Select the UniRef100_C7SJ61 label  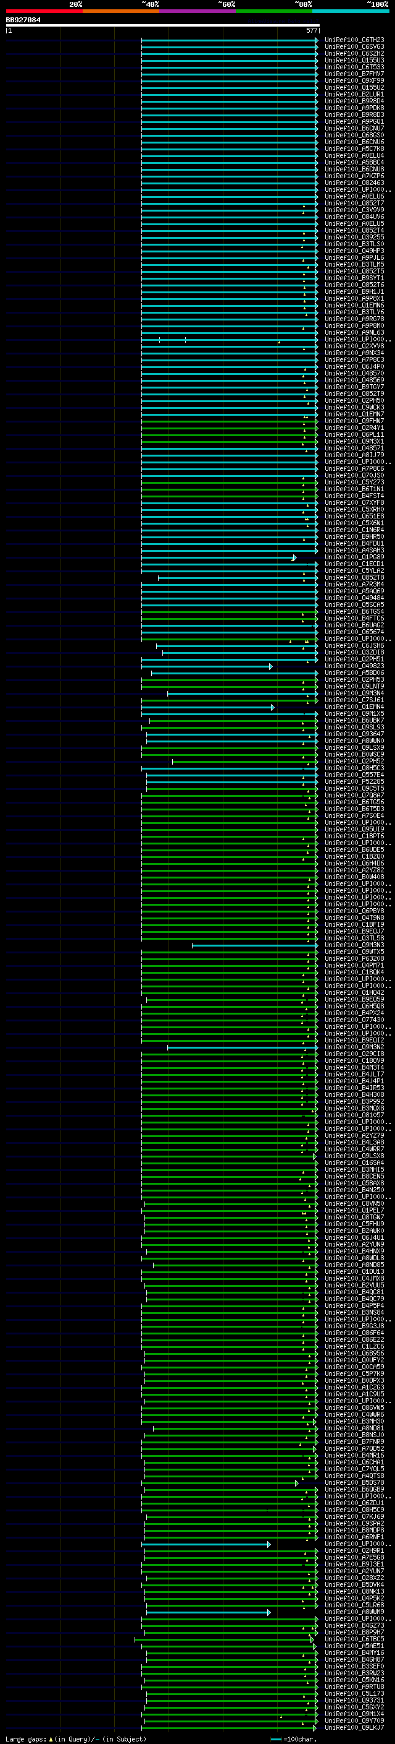354,701
